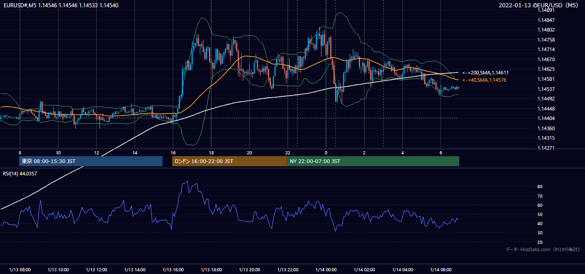The width and height of the screenshot is (585, 274).
Task: Click price level 1.14360 on the axis
Action: click(546, 128)
